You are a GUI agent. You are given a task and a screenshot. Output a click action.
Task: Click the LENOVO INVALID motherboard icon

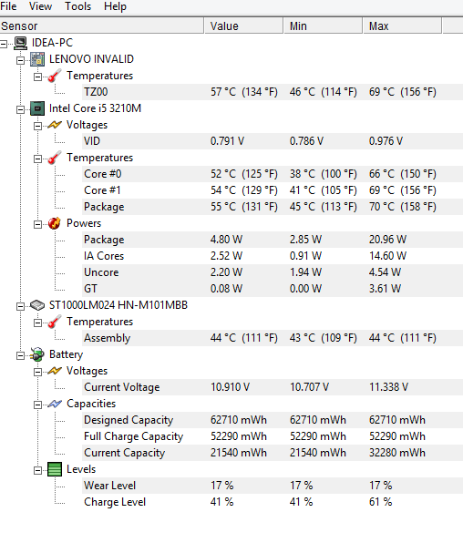37,59
